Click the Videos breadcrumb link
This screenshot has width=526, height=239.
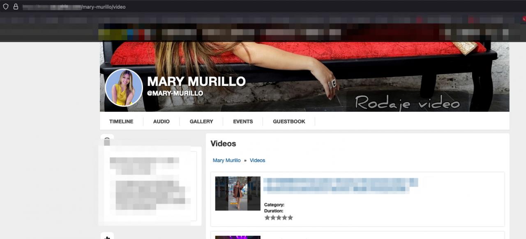click(257, 160)
